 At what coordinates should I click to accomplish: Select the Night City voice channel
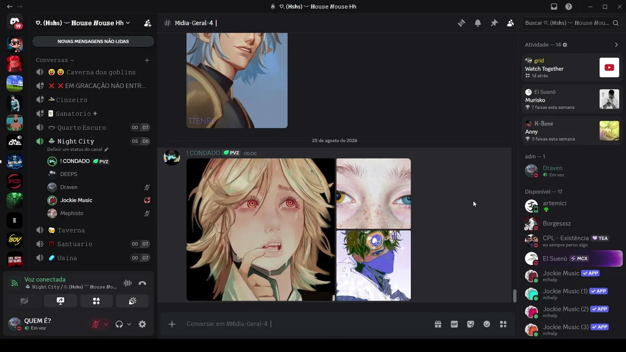(x=93, y=141)
